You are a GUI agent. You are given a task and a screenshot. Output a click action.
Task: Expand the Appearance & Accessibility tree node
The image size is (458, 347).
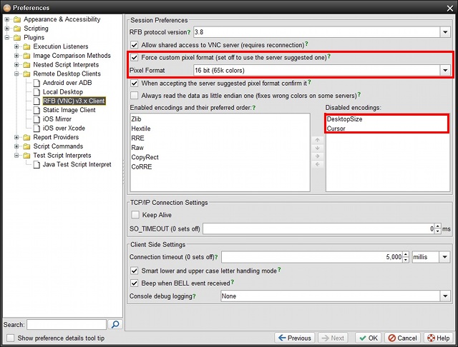(7, 19)
